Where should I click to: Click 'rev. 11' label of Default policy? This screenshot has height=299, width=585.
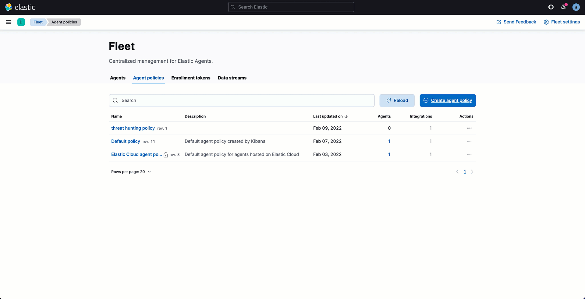coord(149,142)
